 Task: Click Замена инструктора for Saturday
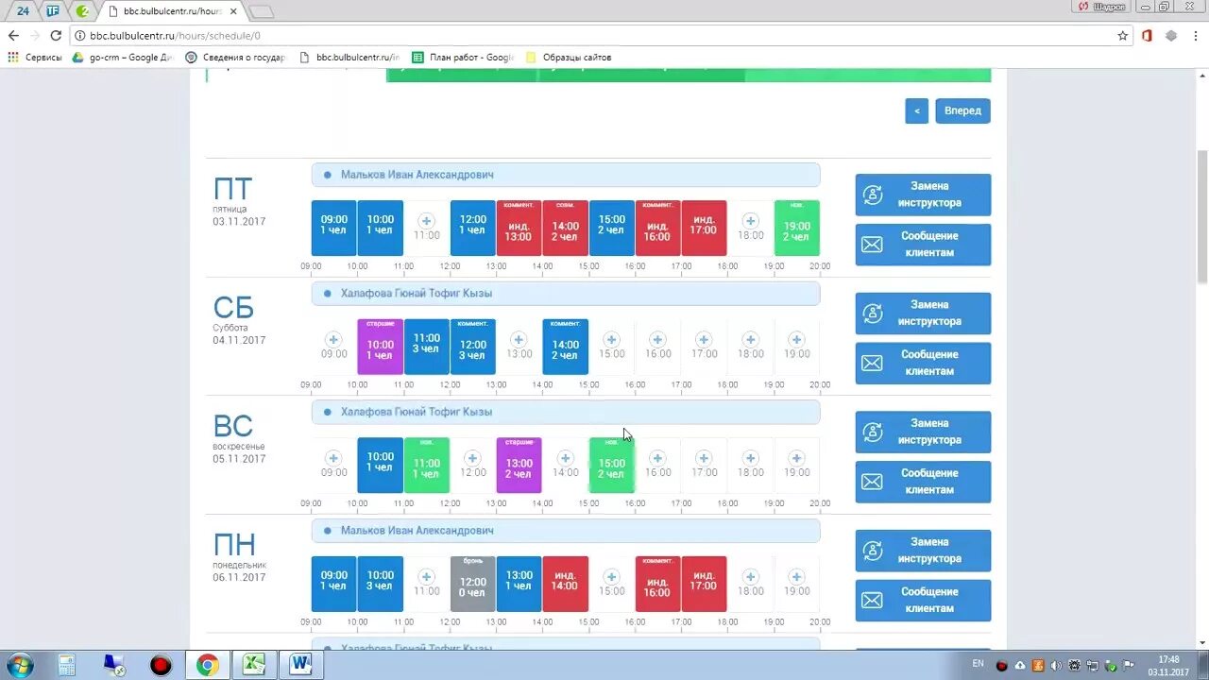tap(923, 314)
